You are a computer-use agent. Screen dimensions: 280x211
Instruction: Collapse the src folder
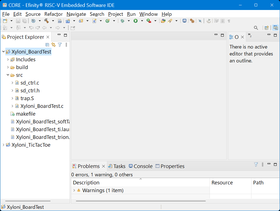[x=8, y=75]
